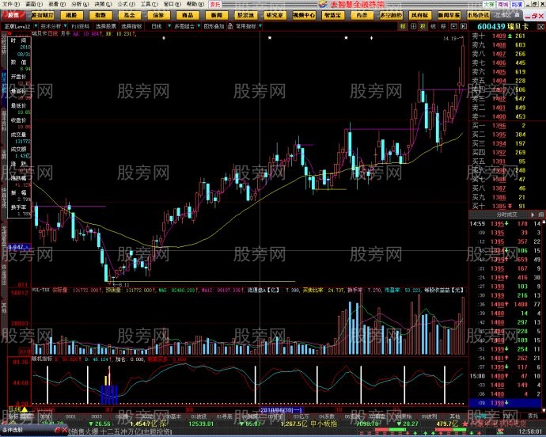Open the 市场快讯 button
The height and width of the screenshot is (437, 546).
pos(478,15)
